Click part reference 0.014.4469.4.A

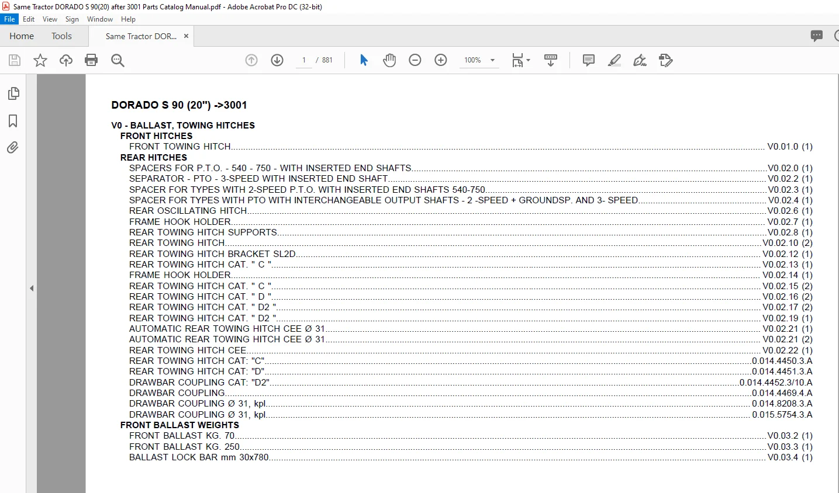[x=782, y=393]
